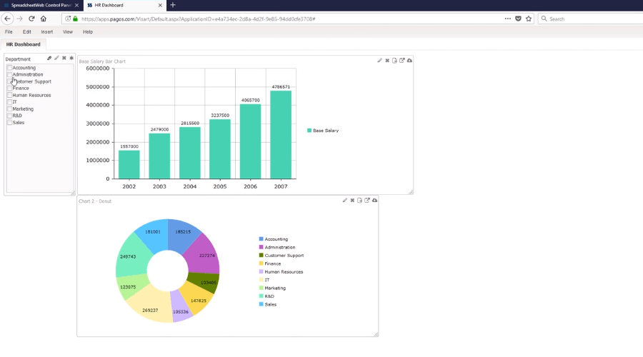Viewport: 643px width, 357px height.
Task: Pop out the Donut chart with arrow icon
Action: 367,200
